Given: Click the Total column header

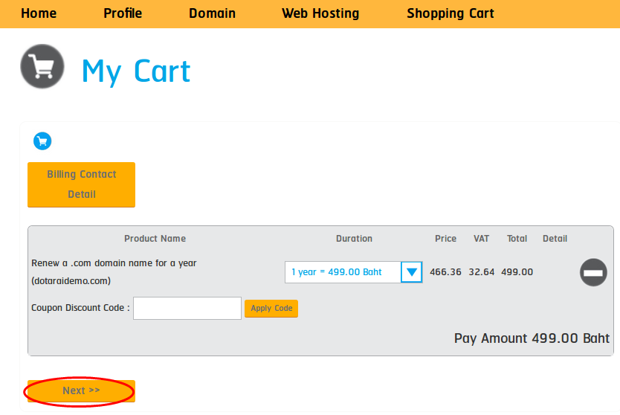Looking at the screenshot, I should [x=517, y=239].
